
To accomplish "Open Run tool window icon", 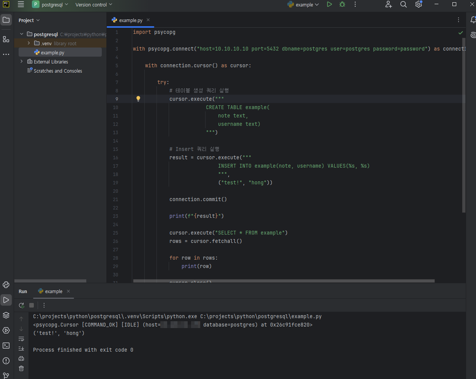I will click(6, 300).
